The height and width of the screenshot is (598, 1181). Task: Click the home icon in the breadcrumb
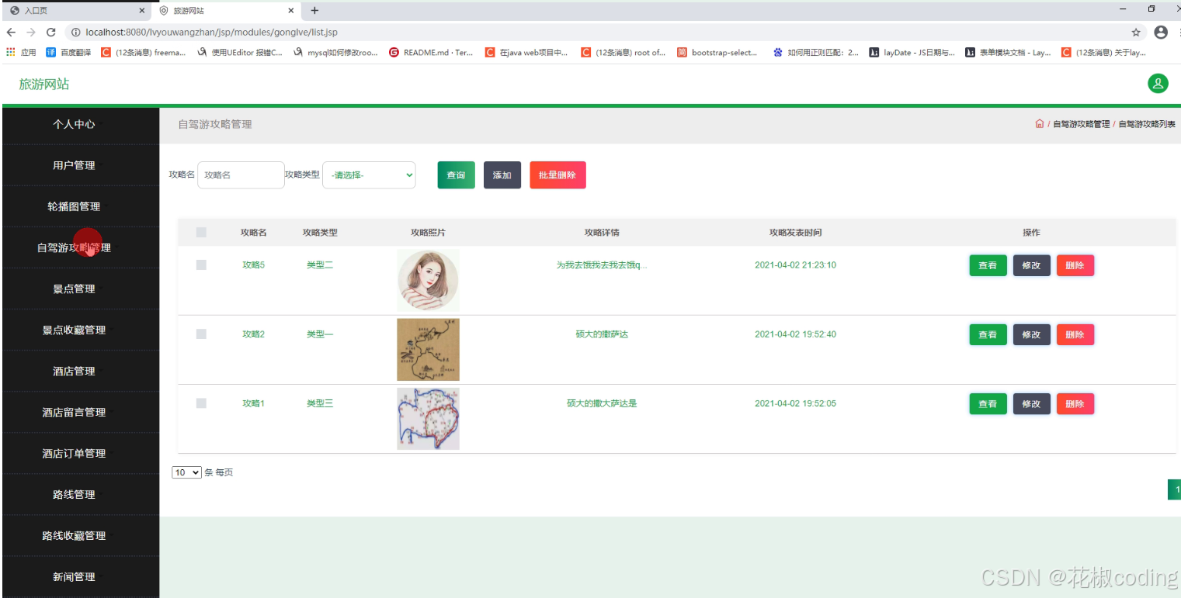point(1039,123)
